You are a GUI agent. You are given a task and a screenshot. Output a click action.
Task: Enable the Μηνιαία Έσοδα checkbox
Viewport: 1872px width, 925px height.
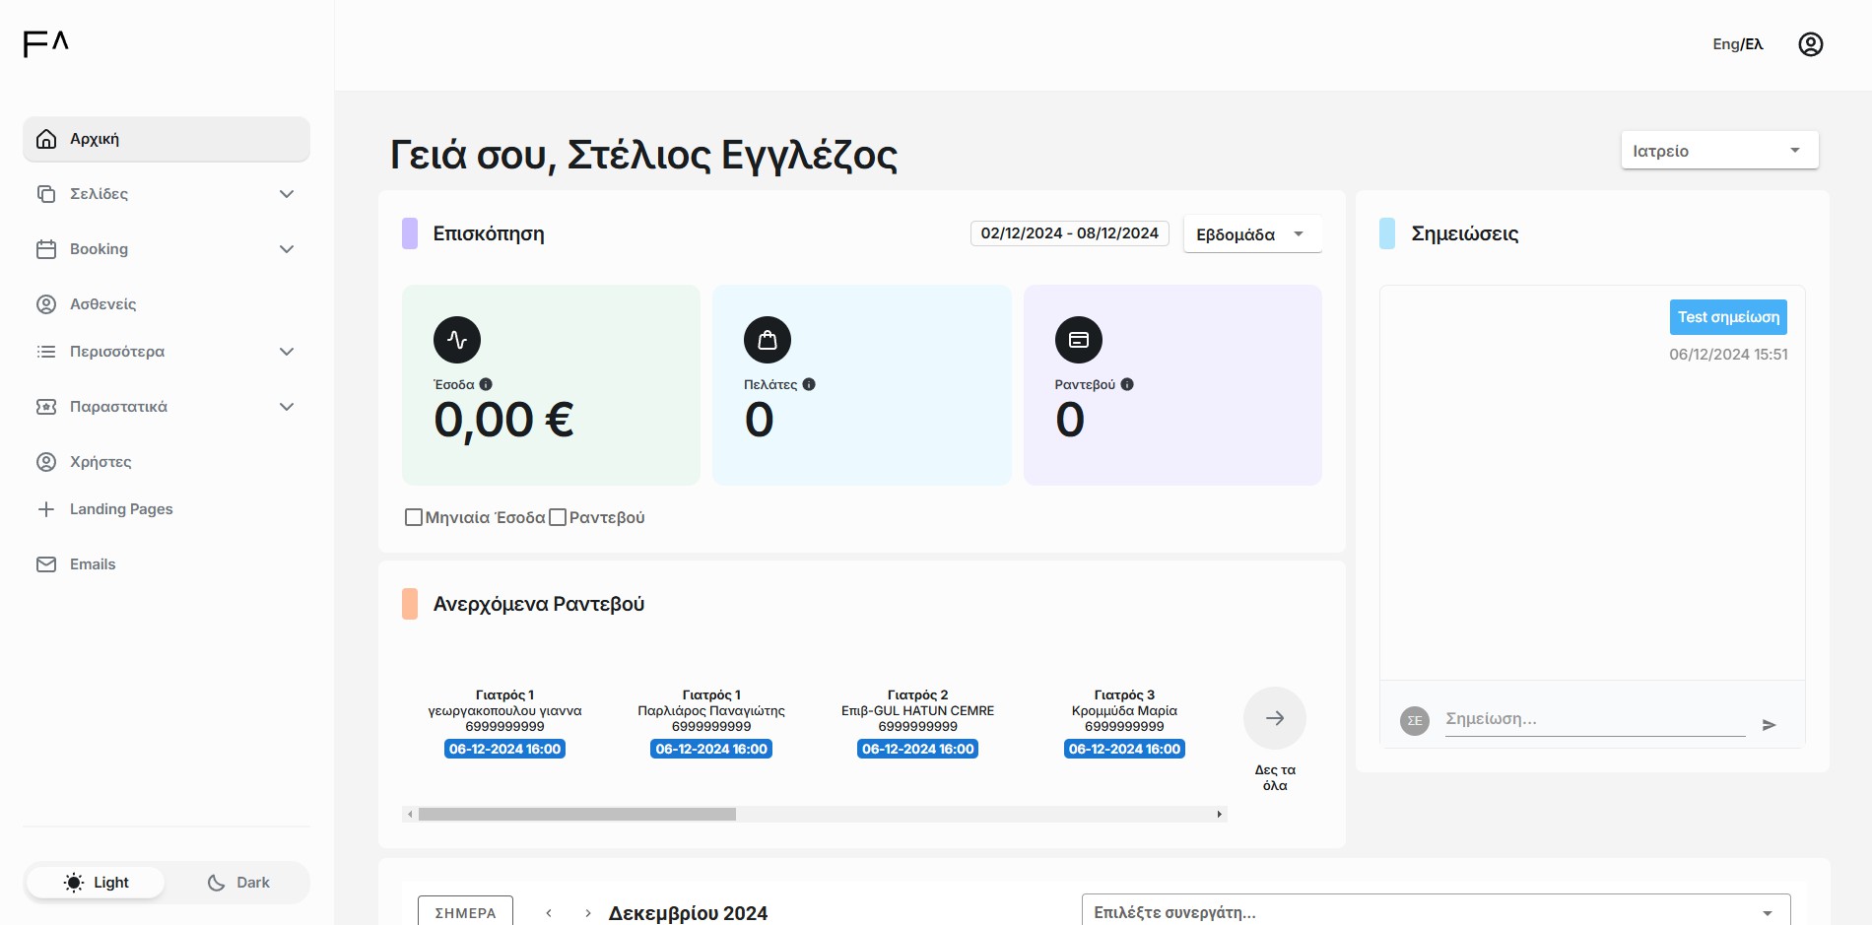click(414, 517)
